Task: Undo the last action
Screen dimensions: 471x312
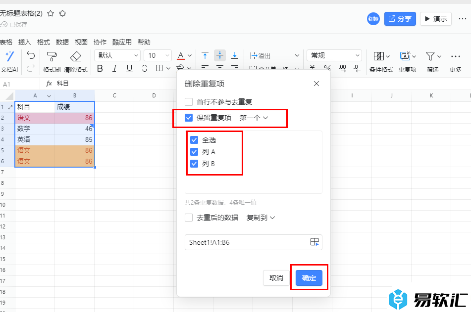Action: [31, 55]
